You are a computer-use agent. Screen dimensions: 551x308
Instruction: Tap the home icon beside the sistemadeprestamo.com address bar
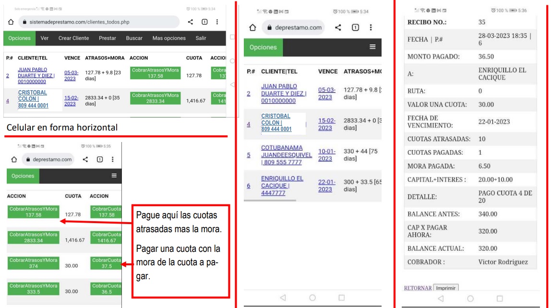point(11,22)
